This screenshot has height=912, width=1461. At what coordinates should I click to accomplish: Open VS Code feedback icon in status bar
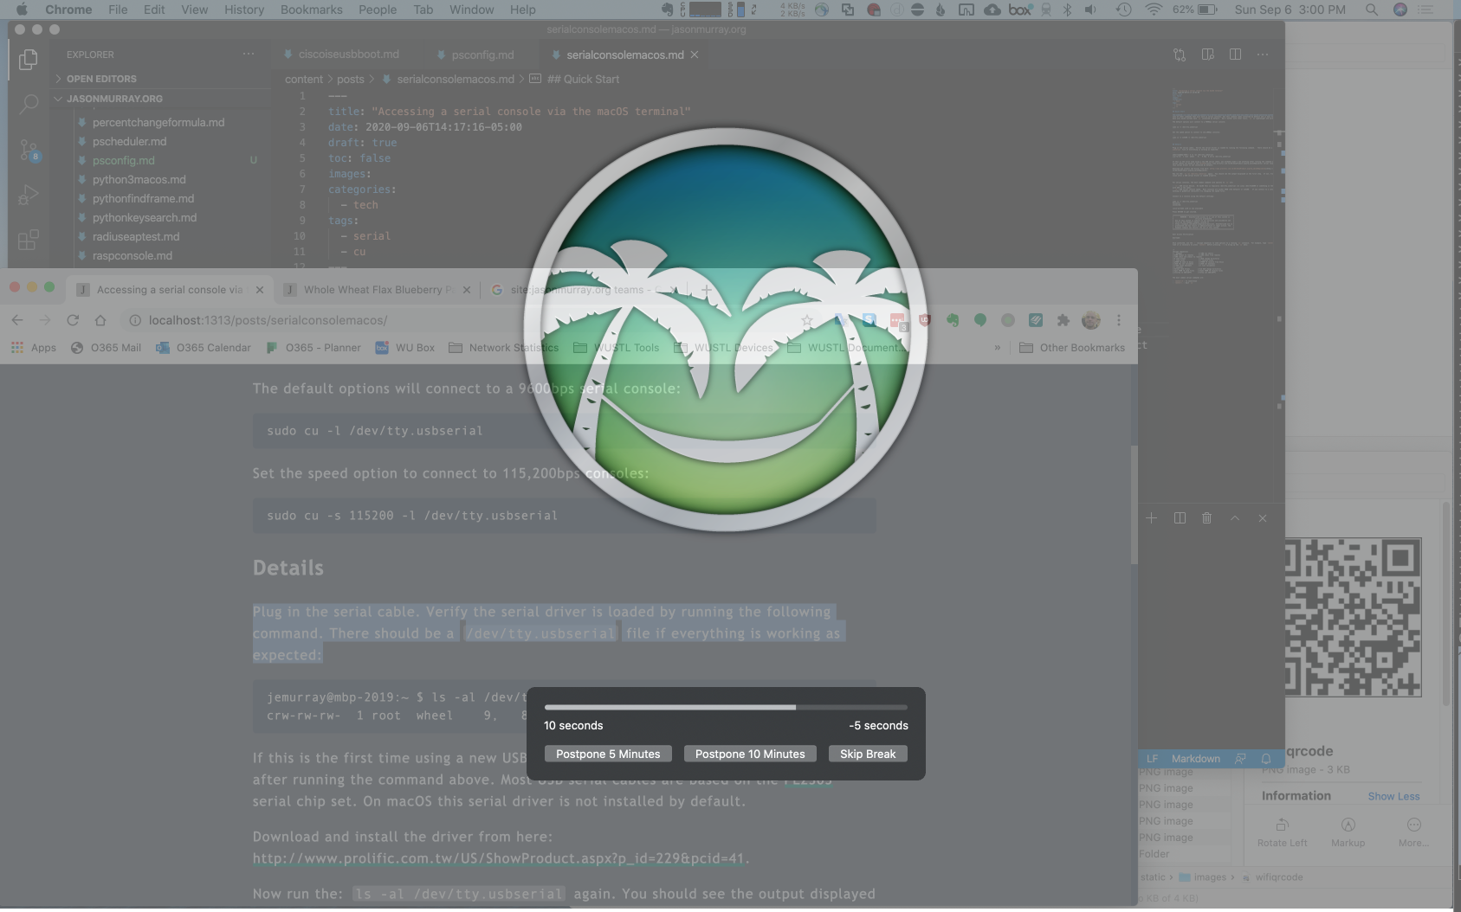(x=1240, y=759)
